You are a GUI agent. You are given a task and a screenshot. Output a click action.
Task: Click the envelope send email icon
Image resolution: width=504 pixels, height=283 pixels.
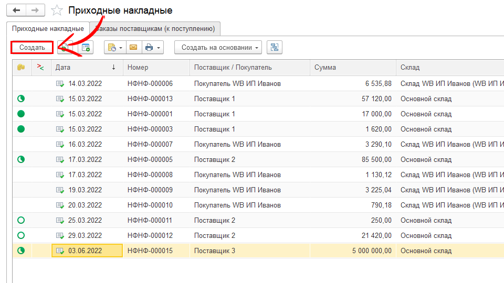tap(133, 48)
